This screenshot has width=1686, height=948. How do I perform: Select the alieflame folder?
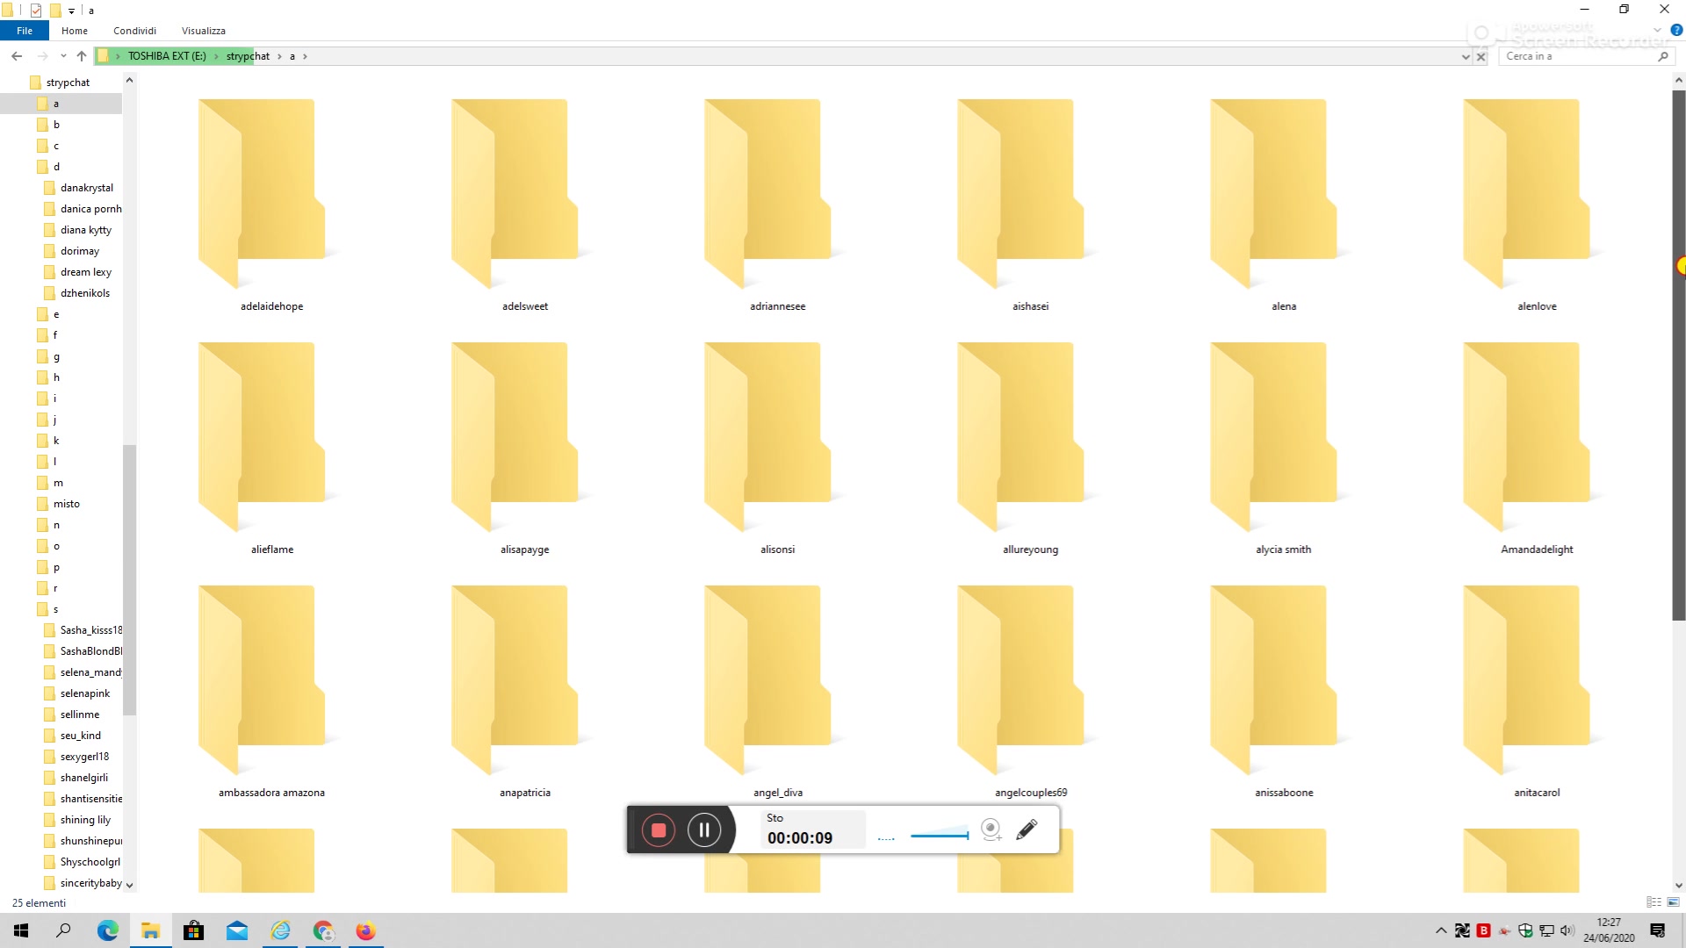271,449
